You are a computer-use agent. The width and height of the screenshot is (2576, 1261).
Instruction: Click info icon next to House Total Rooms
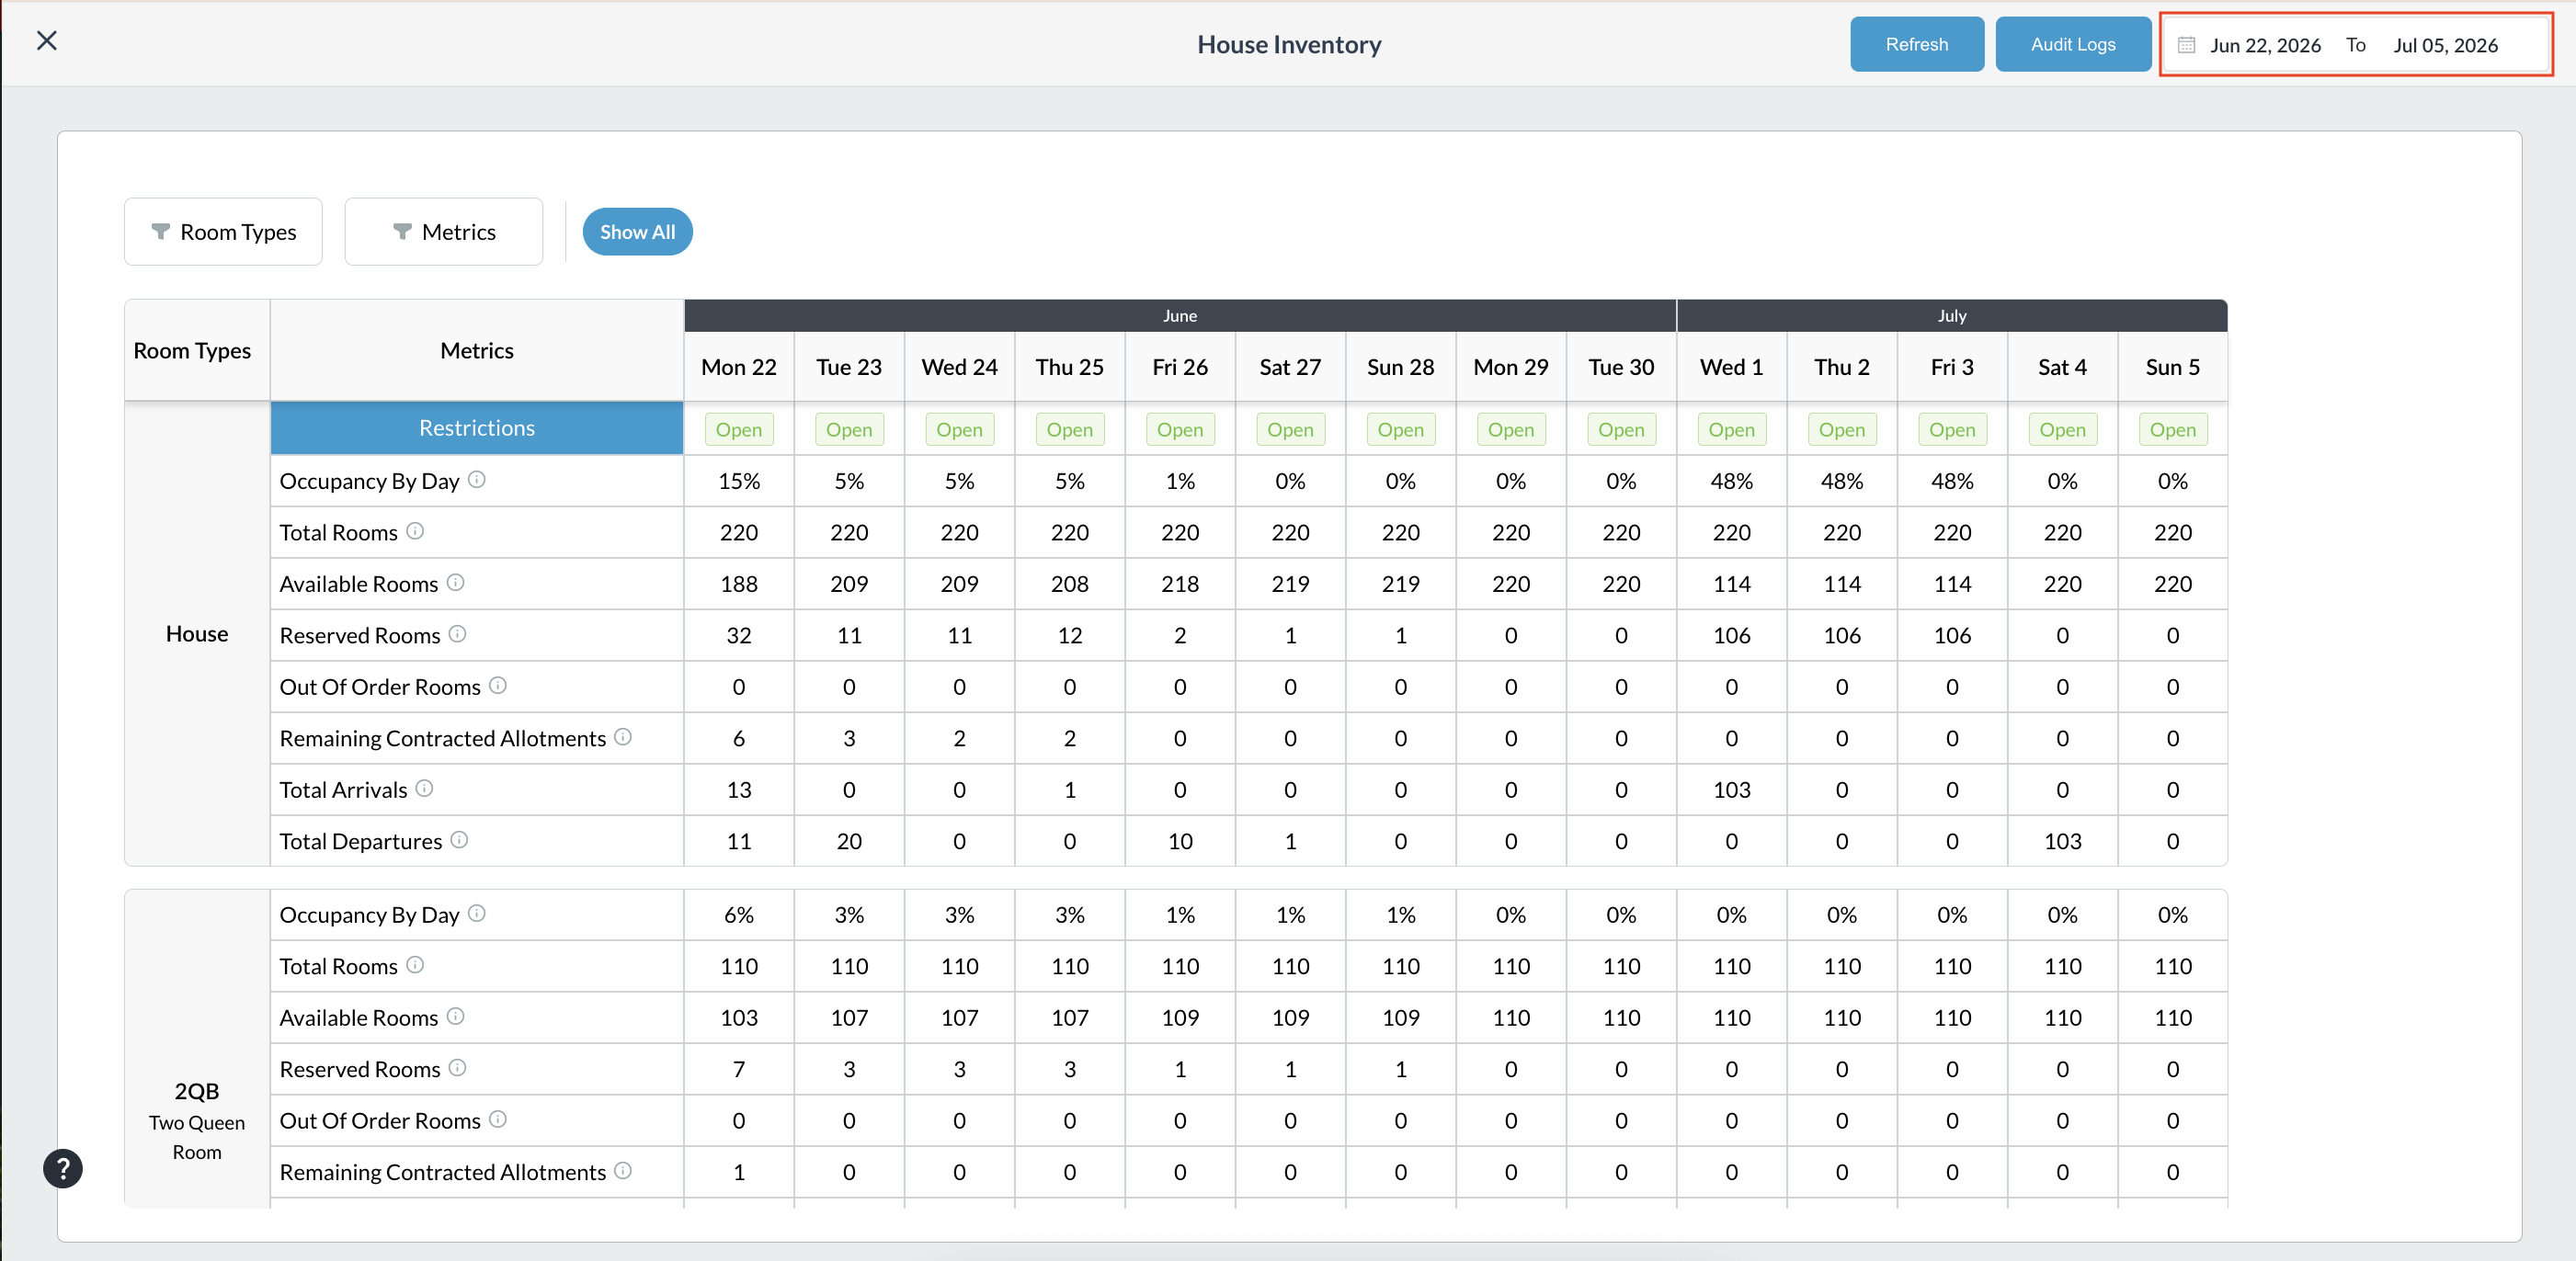pyautogui.click(x=415, y=531)
